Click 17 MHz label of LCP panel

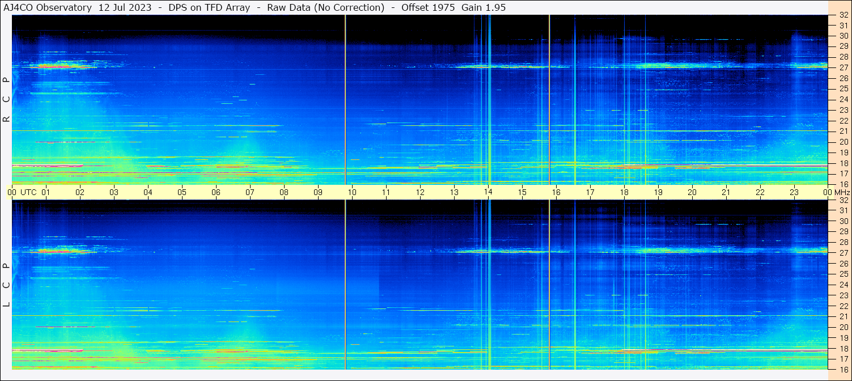[x=843, y=359]
